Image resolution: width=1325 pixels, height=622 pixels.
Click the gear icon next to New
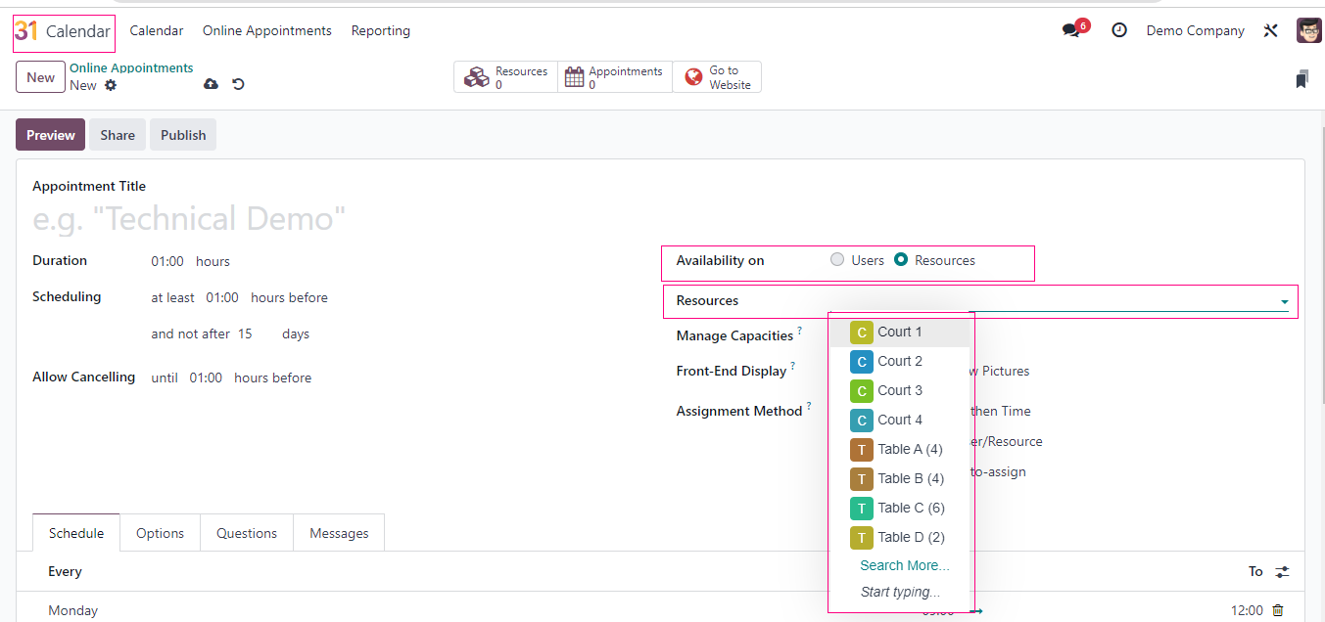tap(111, 85)
